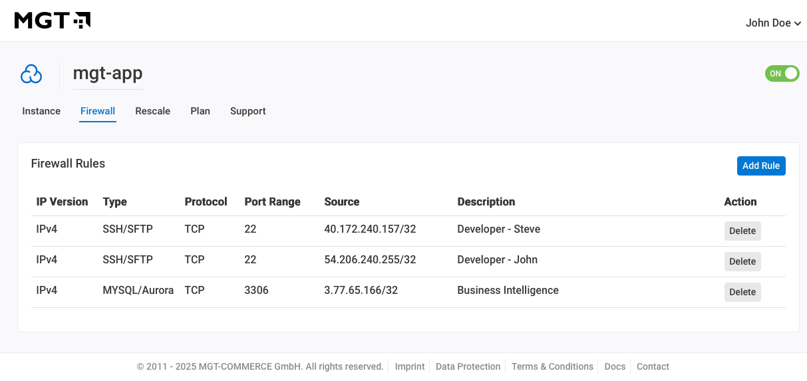
Task: Click the MGT logo
Action: tap(53, 21)
